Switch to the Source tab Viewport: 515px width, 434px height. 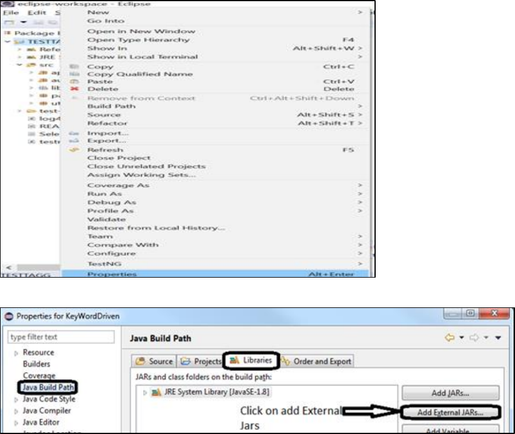pos(154,361)
